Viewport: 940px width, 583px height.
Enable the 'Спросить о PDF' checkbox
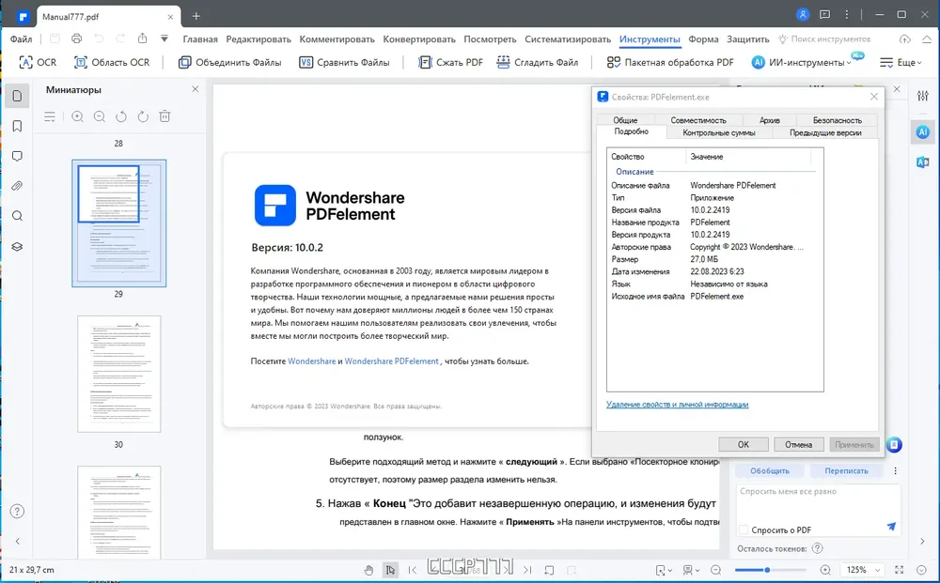tap(744, 529)
